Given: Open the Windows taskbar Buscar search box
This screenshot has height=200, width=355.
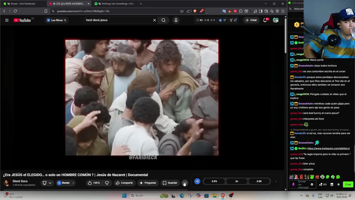Looking at the screenshot, I should pyautogui.click(x=150, y=196).
